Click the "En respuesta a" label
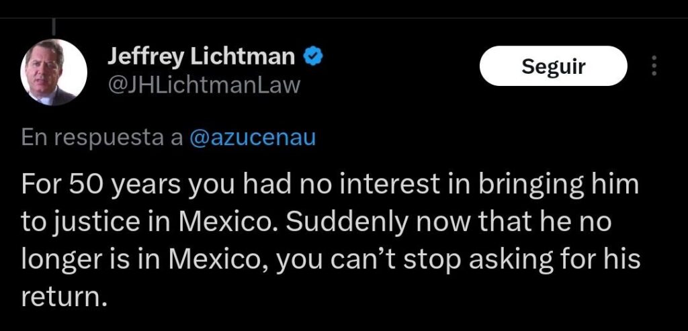 pyautogui.click(x=102, y=138)
